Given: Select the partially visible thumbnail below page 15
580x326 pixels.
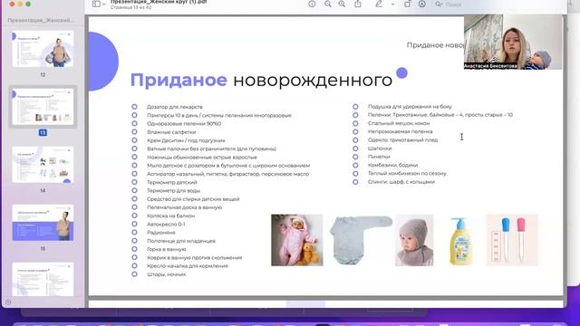Looking at the screenshot, I should (x=43, y=280).
